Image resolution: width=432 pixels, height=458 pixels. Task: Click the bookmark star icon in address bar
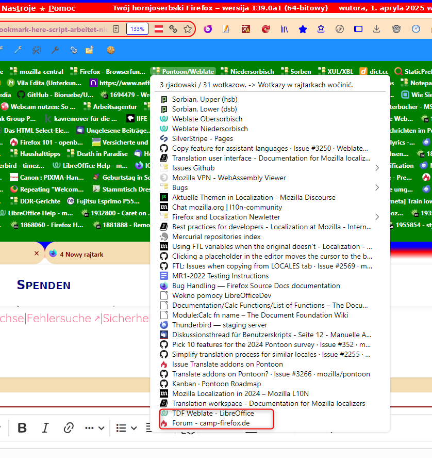[187, 29]
